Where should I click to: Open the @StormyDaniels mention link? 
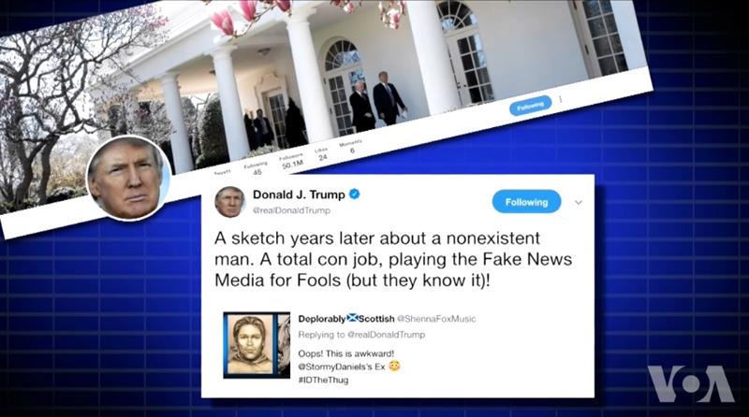(335, 367)
